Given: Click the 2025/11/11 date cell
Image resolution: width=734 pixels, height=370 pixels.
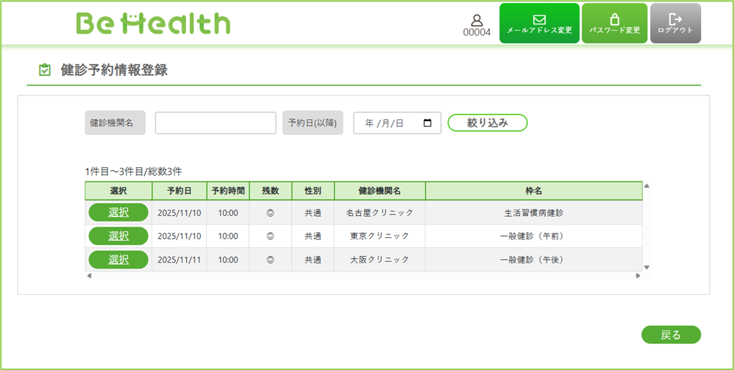Looking at the screenshot, I should pyautogui.click(x=180, y=260).
